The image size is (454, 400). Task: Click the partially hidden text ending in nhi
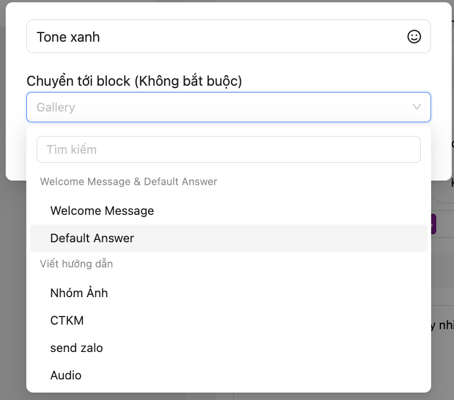pos(442,326)
